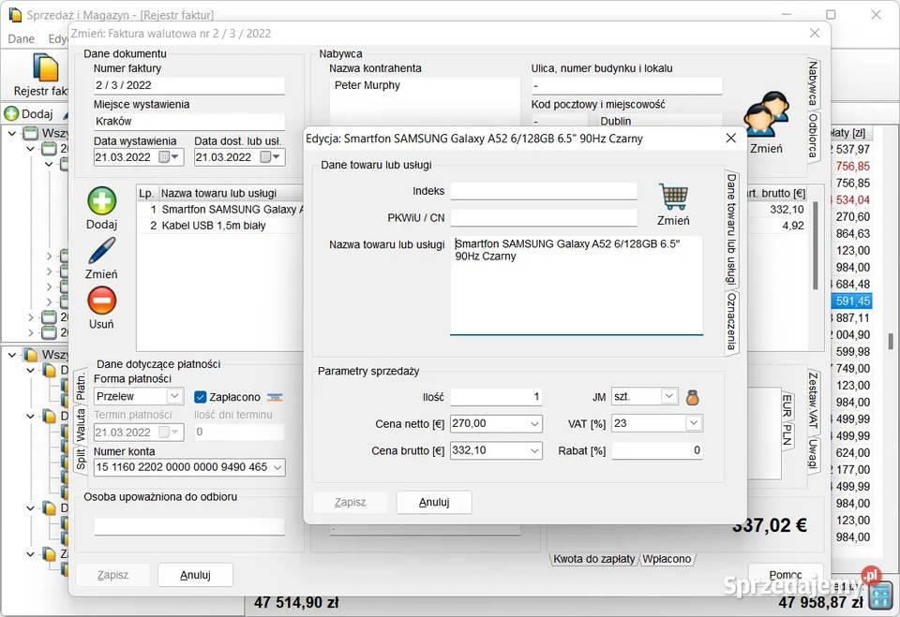
Task: Open the Rejestr faktur toolbar icon
Action: [x=45, y=68]
